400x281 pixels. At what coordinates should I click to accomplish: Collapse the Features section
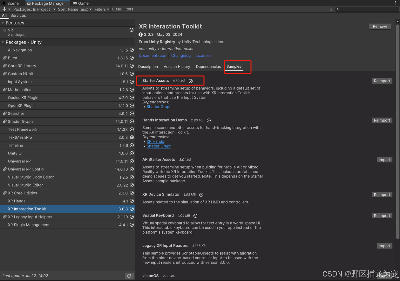tap(3, 23)
